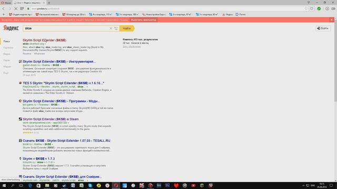
Task: Open the Почта bookmark
Action: click(241, 14)
